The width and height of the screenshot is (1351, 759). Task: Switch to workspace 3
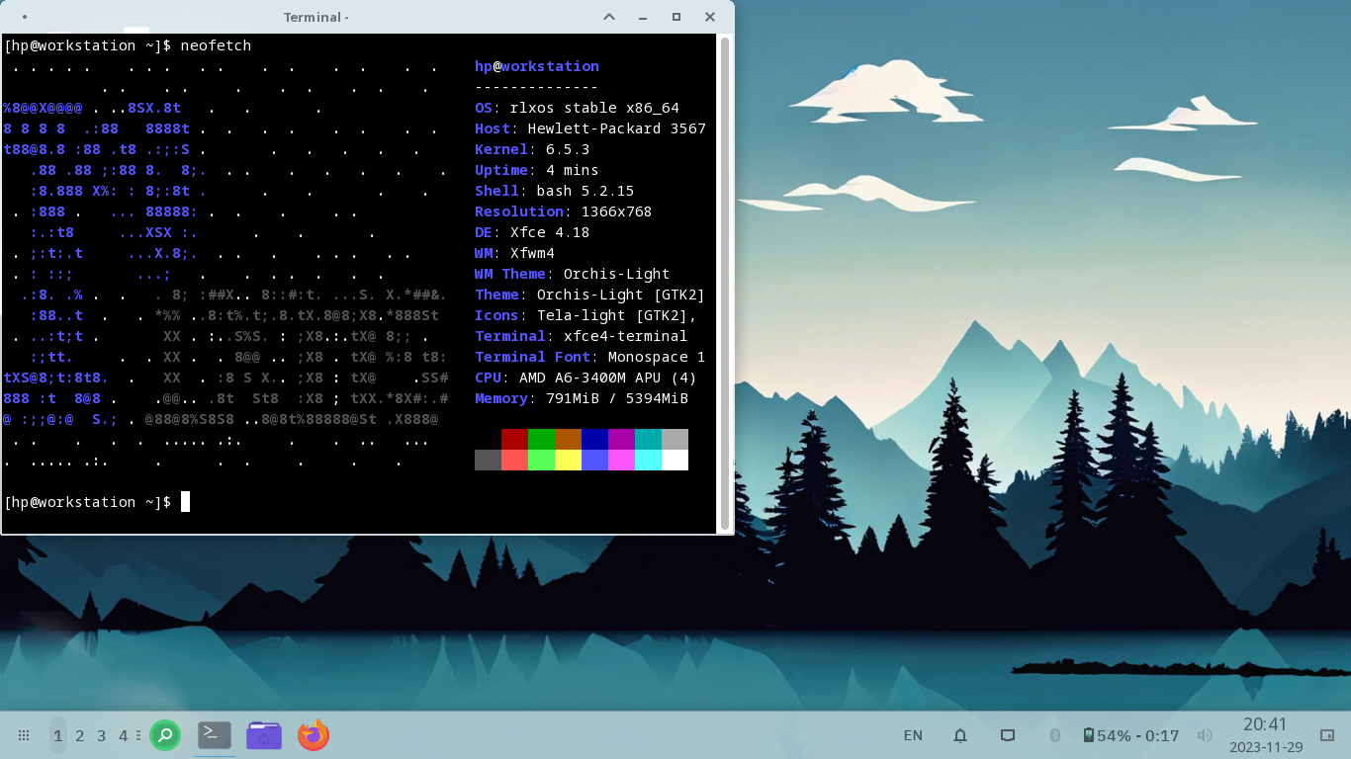coord(102,735)
